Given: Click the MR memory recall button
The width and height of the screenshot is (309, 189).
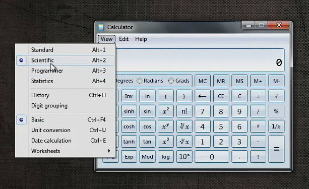Looking at the screenshot, I should click(x=221, y=81).
